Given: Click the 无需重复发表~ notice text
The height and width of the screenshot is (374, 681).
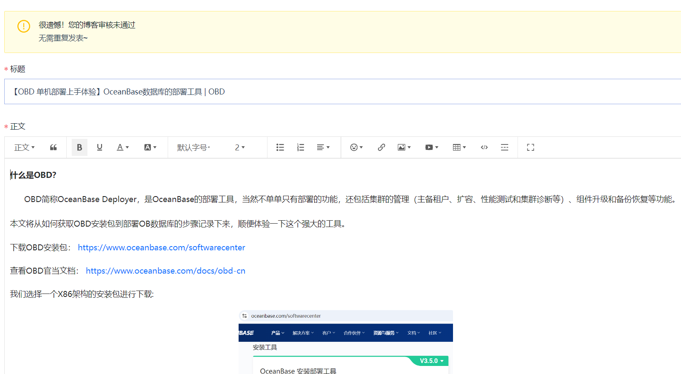Looking at the screenshot, I should click(63, 38).
